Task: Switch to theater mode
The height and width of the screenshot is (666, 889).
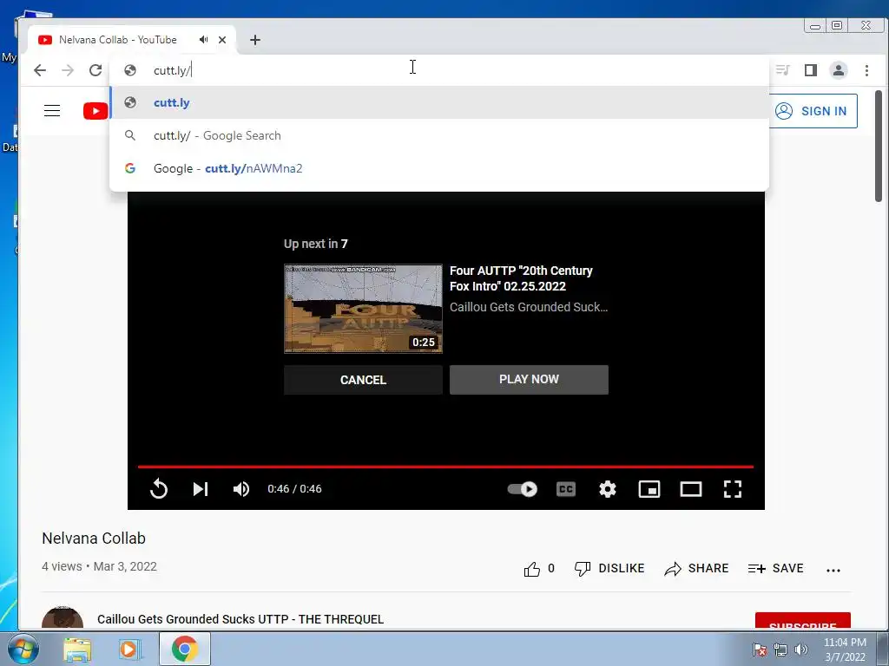Action: [x=690, y=489]
